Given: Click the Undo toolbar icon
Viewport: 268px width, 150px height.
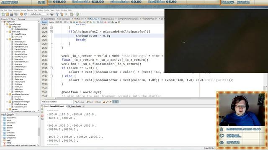Looking at the screenshot, I should (x=21, y=14).
